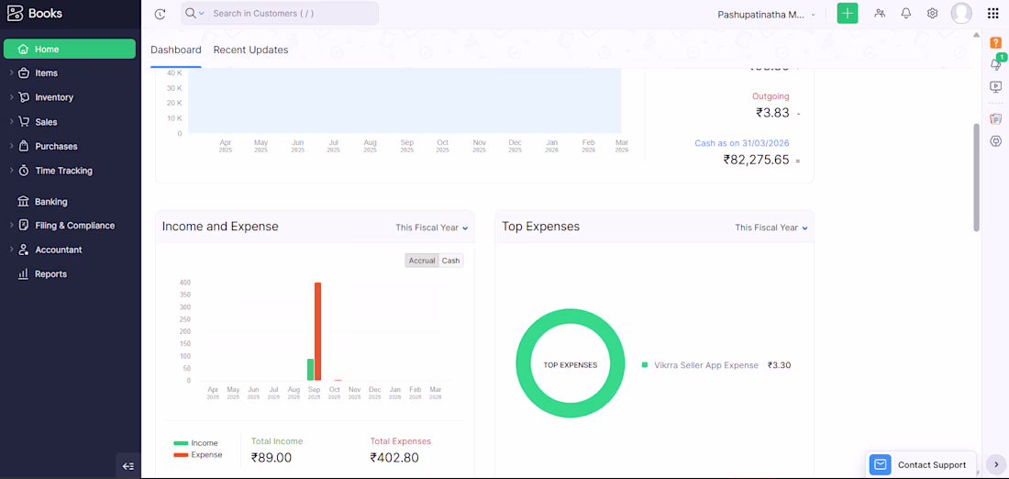Screen dimensions: 1009x479
Task: Collapse the sidebar using bottom arrow icon
Action: coord(128,466)
